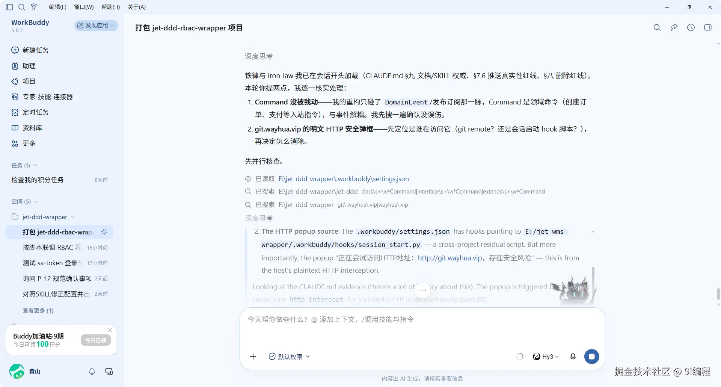Open conversation 询问 P-12 规范确认事项
This screenshot has width=721, height=387.
click(59, 278)
